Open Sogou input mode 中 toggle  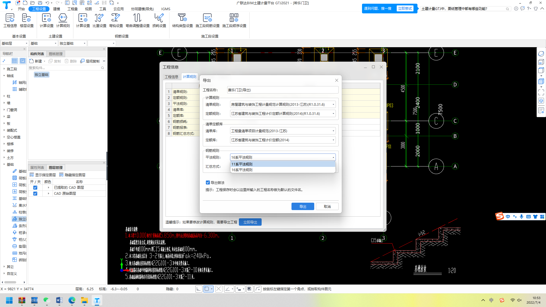508,216
